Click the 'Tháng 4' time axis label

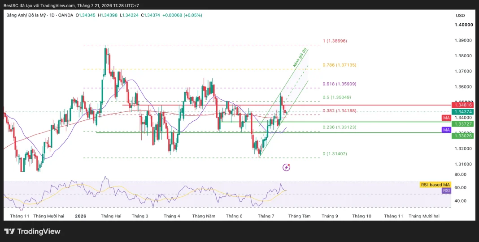click(x=172, y=216)
